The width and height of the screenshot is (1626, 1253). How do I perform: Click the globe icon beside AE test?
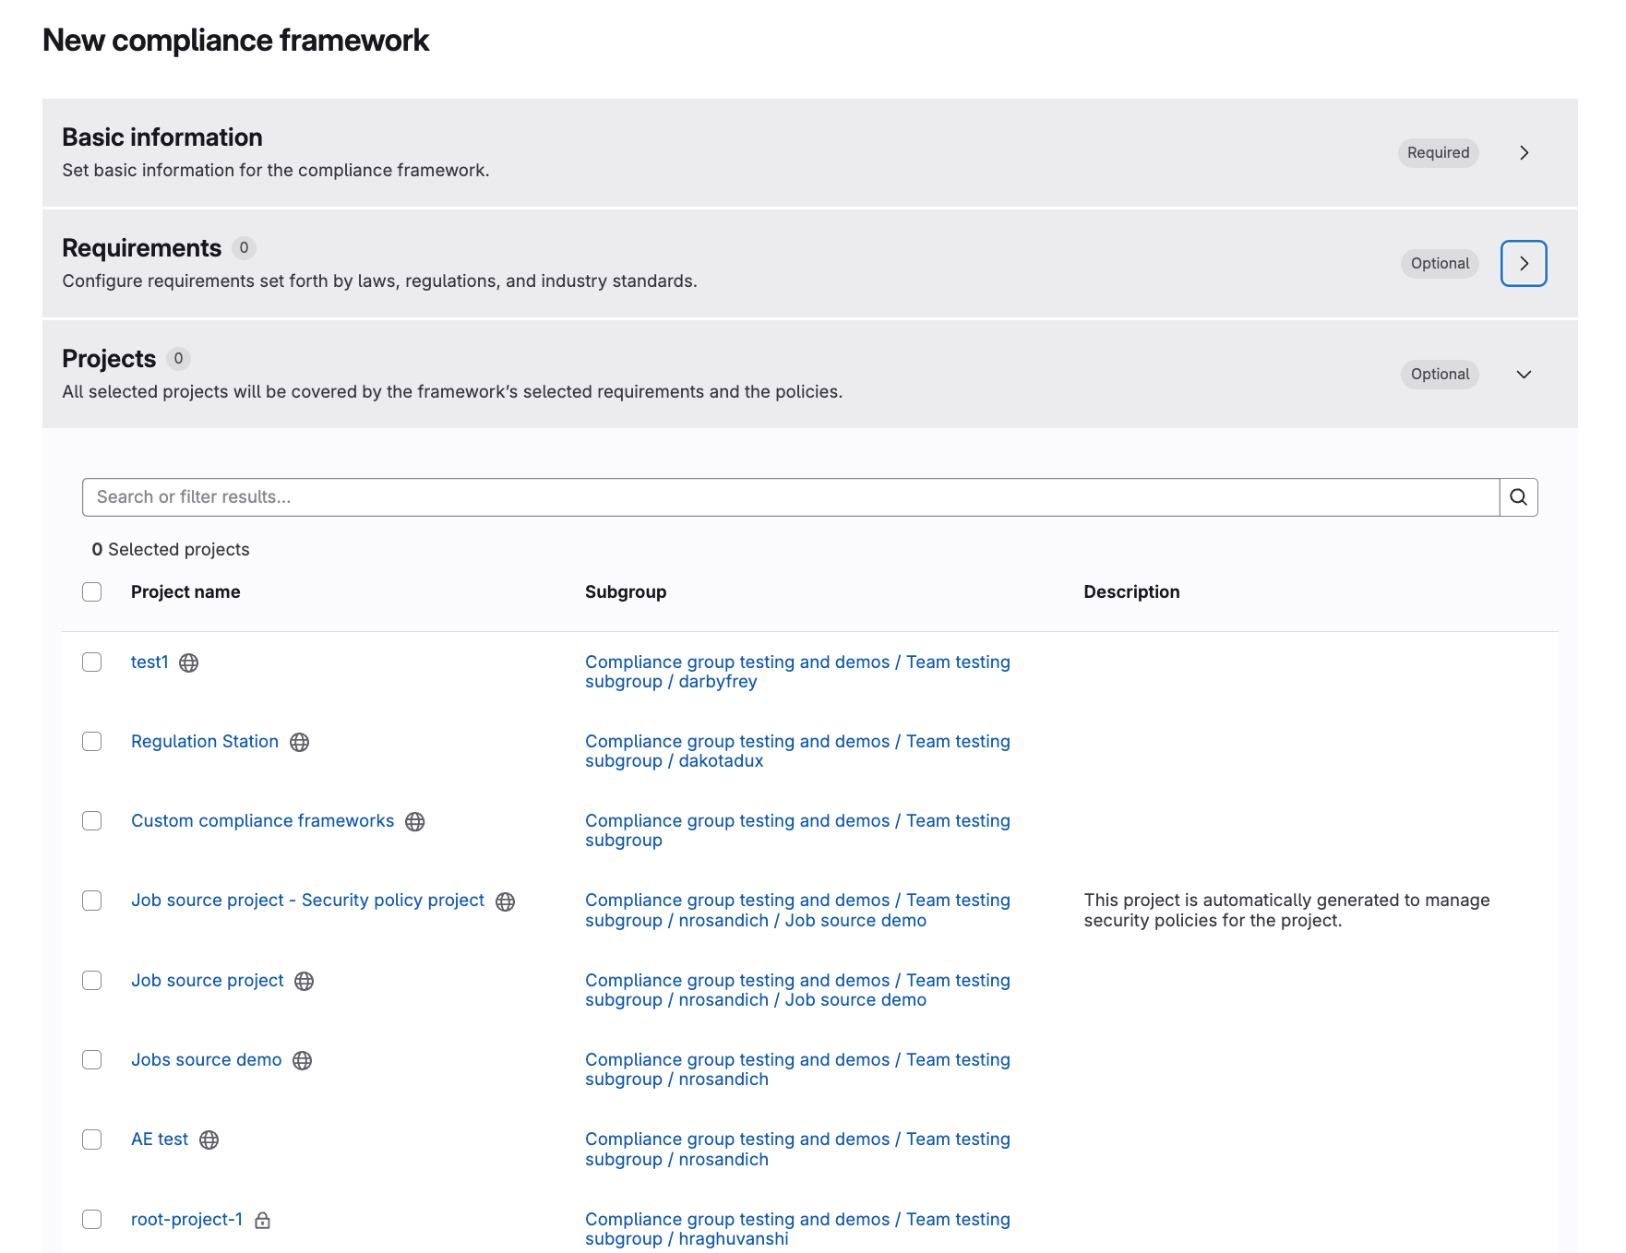[x=209, y=1140]
